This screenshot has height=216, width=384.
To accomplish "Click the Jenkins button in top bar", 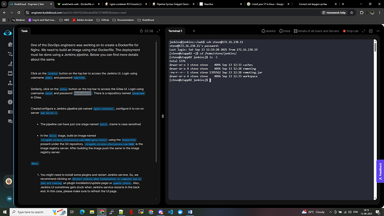I will point(268,31).
